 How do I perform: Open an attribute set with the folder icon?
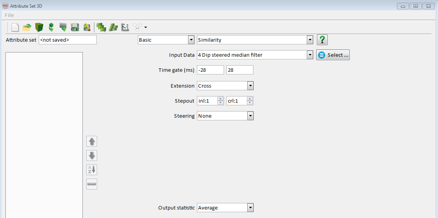coord(27,27)
